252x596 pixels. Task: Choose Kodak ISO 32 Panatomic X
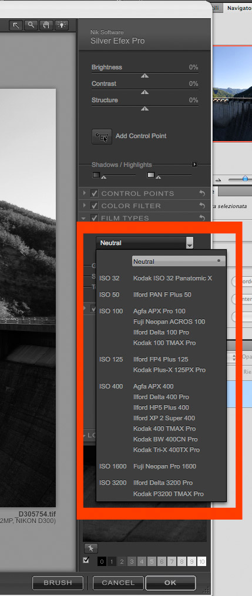click(173, 278)
